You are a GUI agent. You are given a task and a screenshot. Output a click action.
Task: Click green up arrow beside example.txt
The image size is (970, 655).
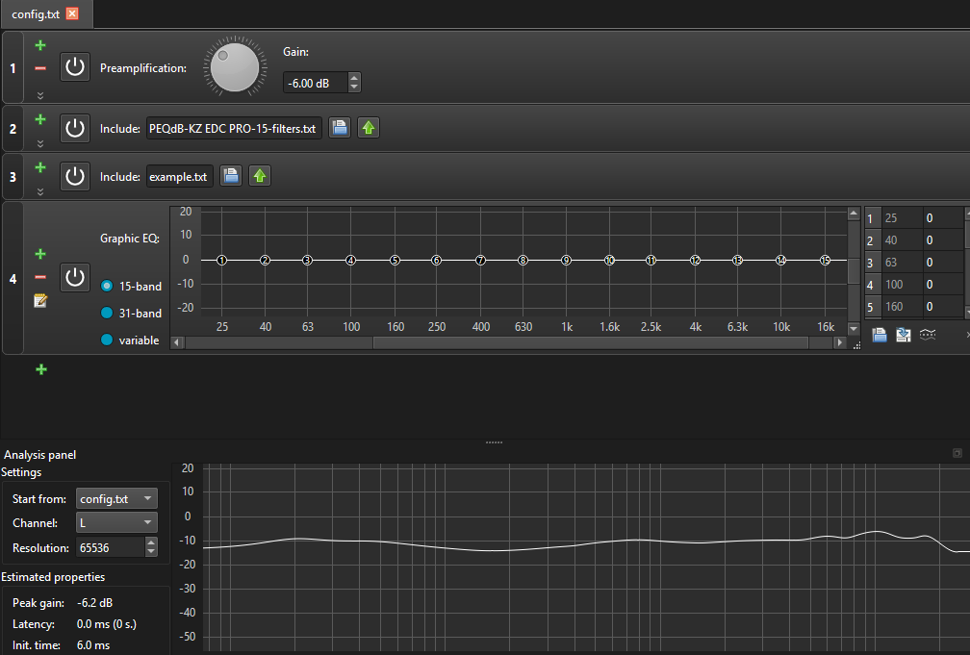tap(260, 176)
